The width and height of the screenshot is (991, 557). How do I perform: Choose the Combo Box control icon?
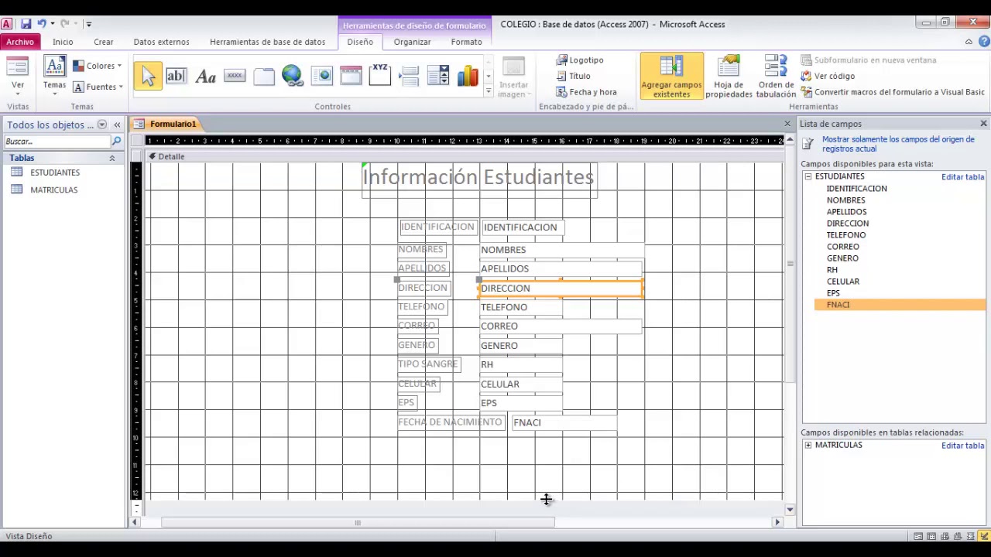[438, 76]
